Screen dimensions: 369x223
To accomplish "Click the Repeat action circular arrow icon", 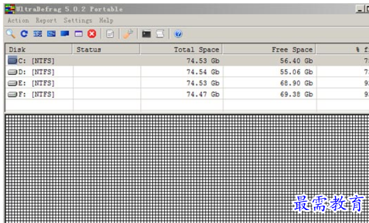I will pos(24,34).
